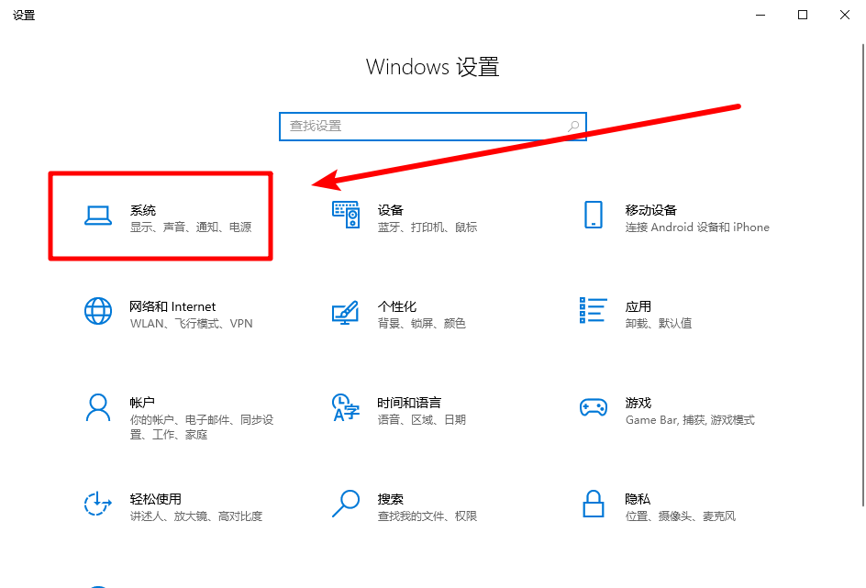Click the 网络和 Internet title
The image size is (866, 588).
click(x=172, y=306)
